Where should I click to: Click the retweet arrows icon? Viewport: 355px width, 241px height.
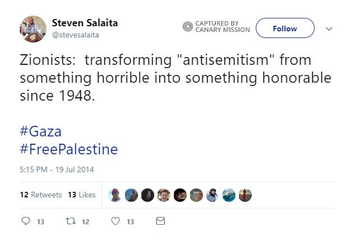pyautogui.click(x=70, y=221)
